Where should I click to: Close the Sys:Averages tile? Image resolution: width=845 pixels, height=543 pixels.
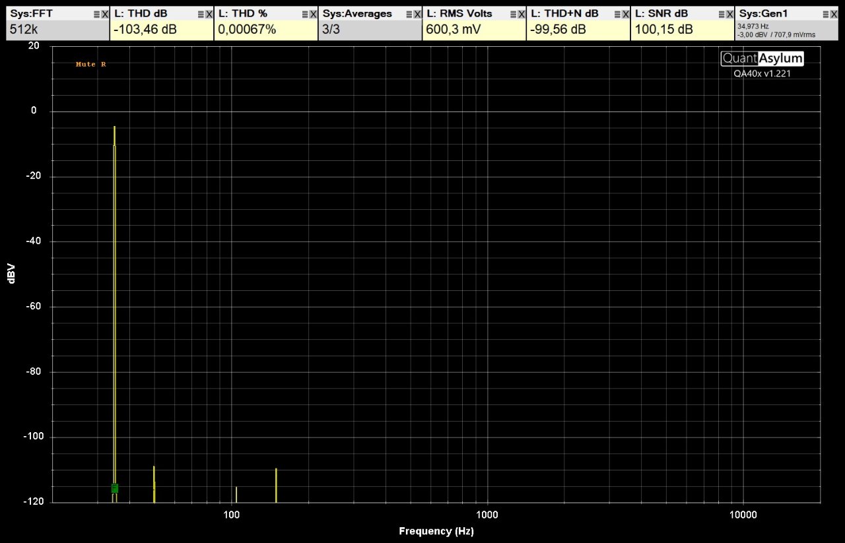point(418,14)
